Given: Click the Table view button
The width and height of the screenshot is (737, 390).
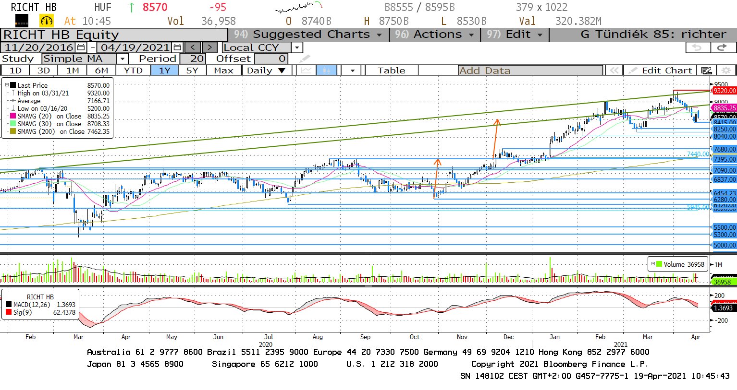Looking at the screenshot, I should 392,71.
